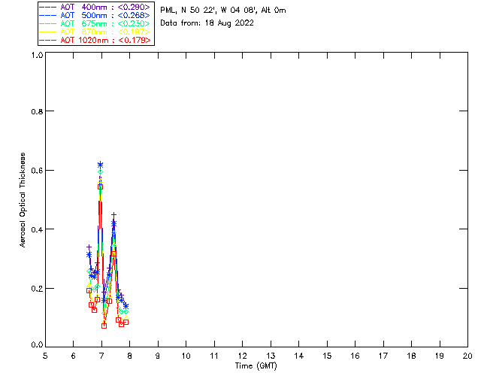Click the y-axis tick label 0.8
Screen dimensions: 481x385
click(37, 111)
